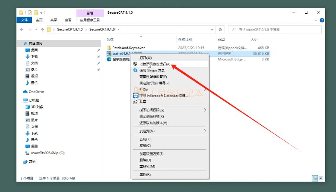
Task: Click the Share (共享) entry with share icon
Action: (x=169, y=102)
